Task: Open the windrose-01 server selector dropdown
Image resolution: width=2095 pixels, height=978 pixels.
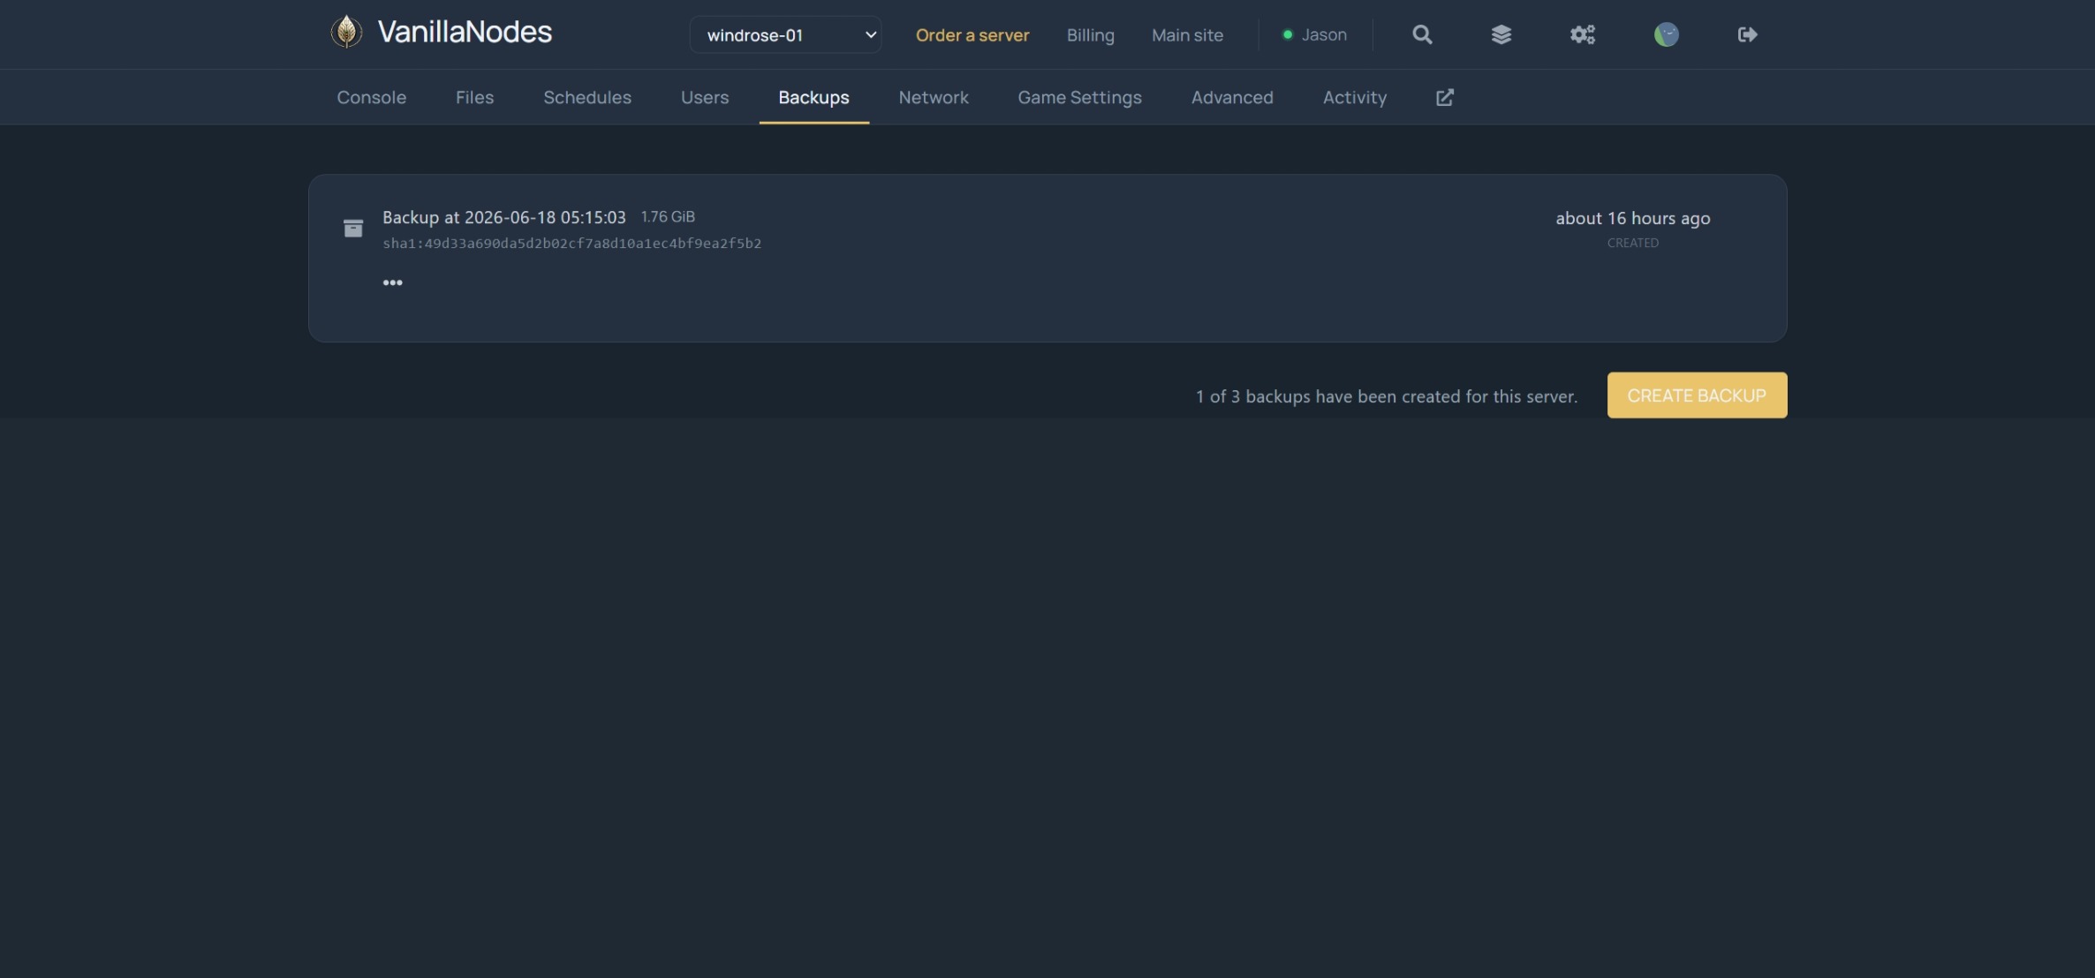Action: point(785,34)
